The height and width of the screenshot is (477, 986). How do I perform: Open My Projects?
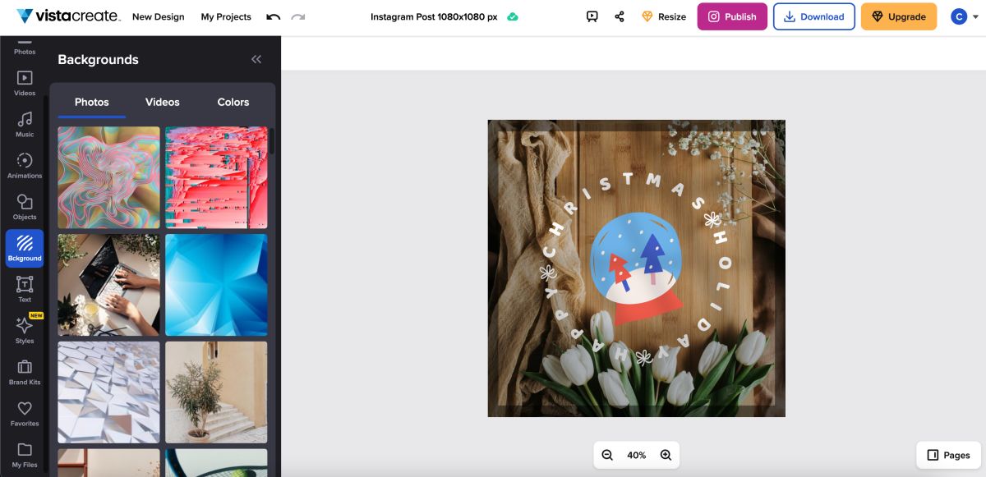[x=226, y=16]
